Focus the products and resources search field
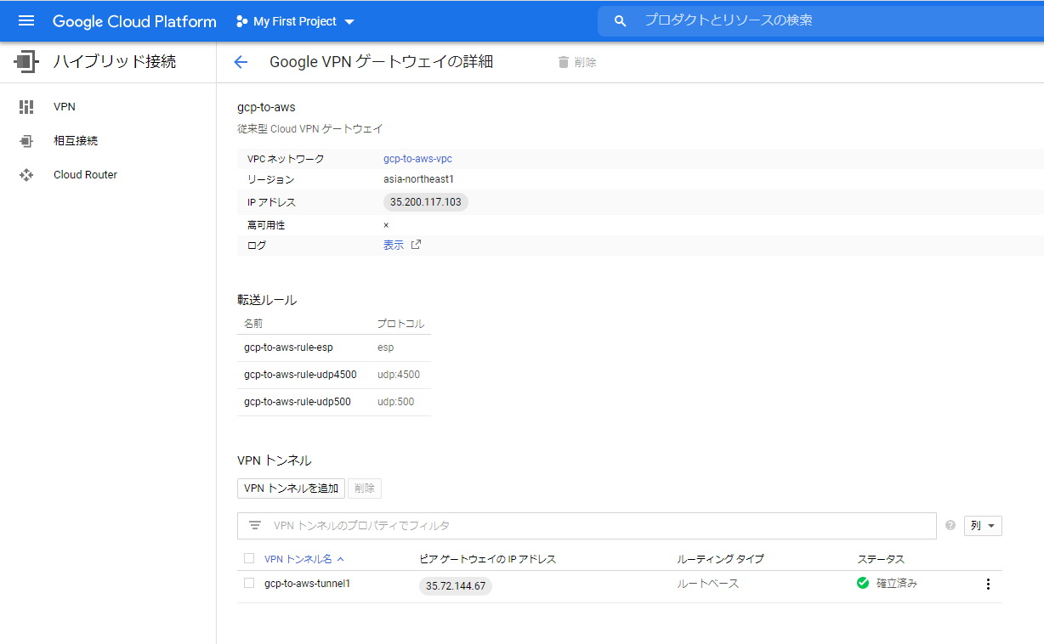1044x644 pixels. [x=820, y=20]
